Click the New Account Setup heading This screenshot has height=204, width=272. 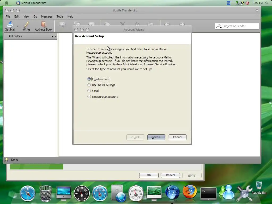pos(90,36)
